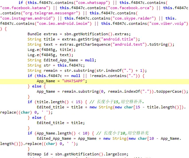Click the Chinese comment after length 15 check

tap(117, 102)
